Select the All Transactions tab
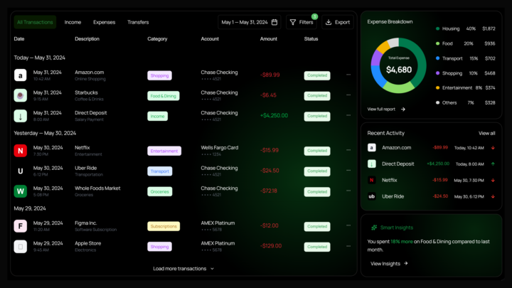512x288 pixels. point(35,22)
